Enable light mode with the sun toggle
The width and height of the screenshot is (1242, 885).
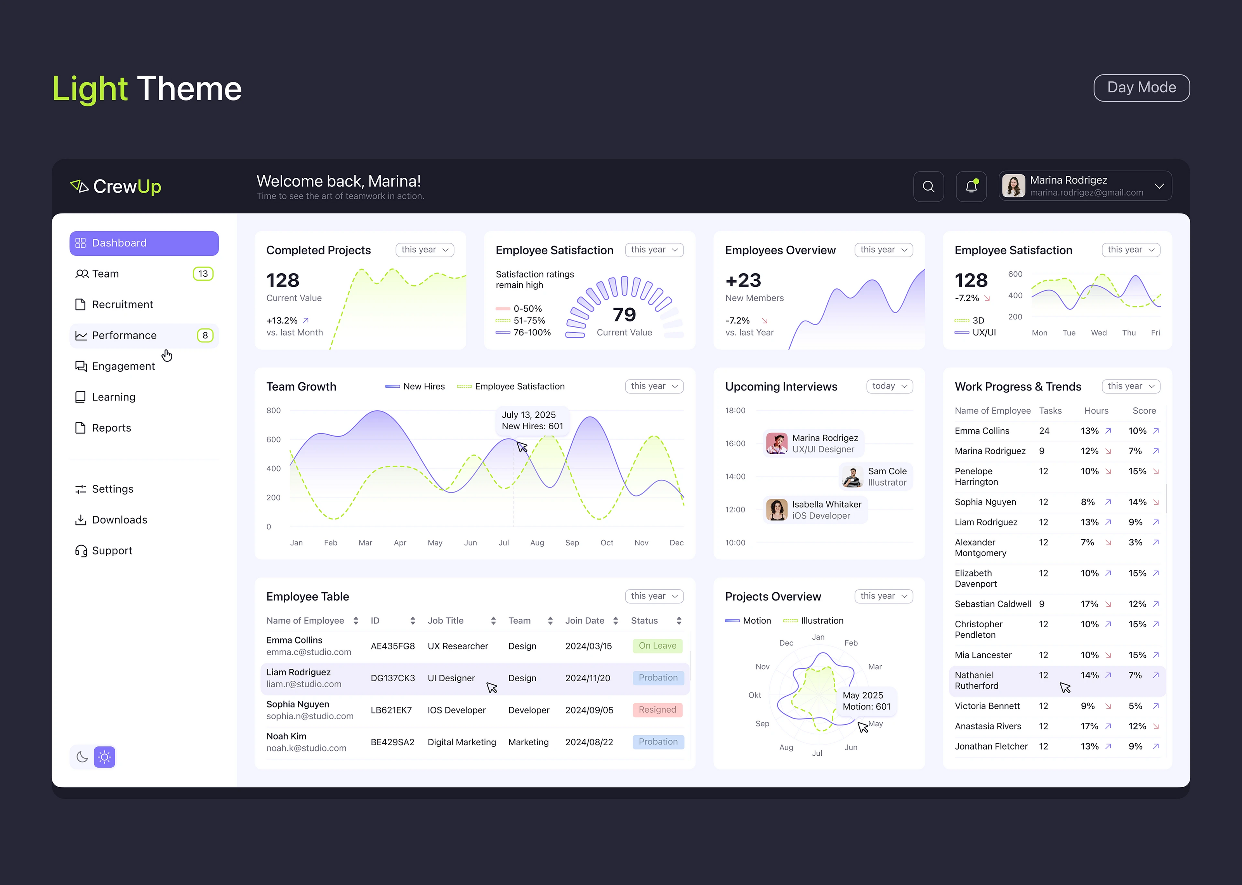(x=104, y=757)
